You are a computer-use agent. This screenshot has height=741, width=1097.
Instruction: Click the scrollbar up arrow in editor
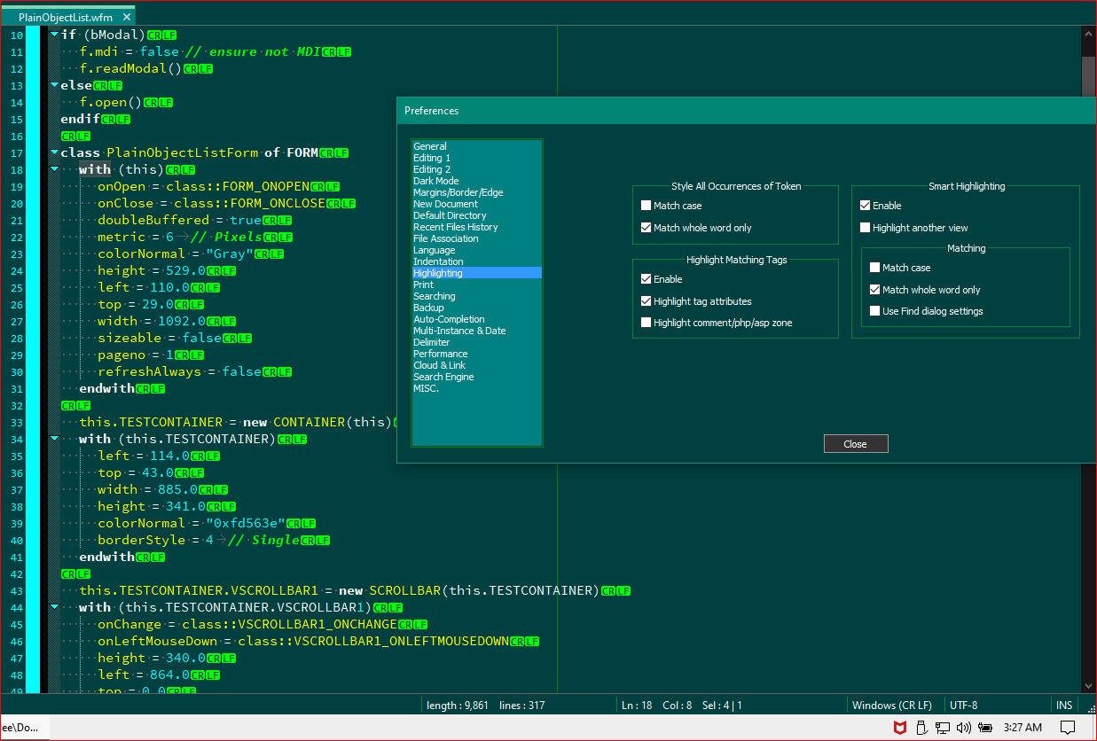click(x=1088, y=33)
